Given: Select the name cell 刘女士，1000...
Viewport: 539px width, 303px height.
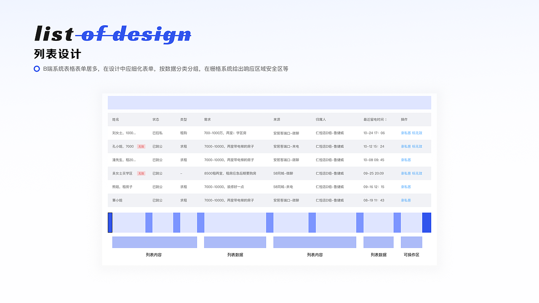Looking at the screenshot, I should tap(124, 133).
